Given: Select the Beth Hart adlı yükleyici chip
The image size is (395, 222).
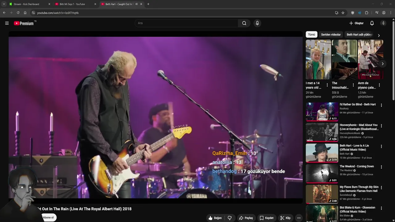Looking at the screenshot, I should tap(360, 35).
